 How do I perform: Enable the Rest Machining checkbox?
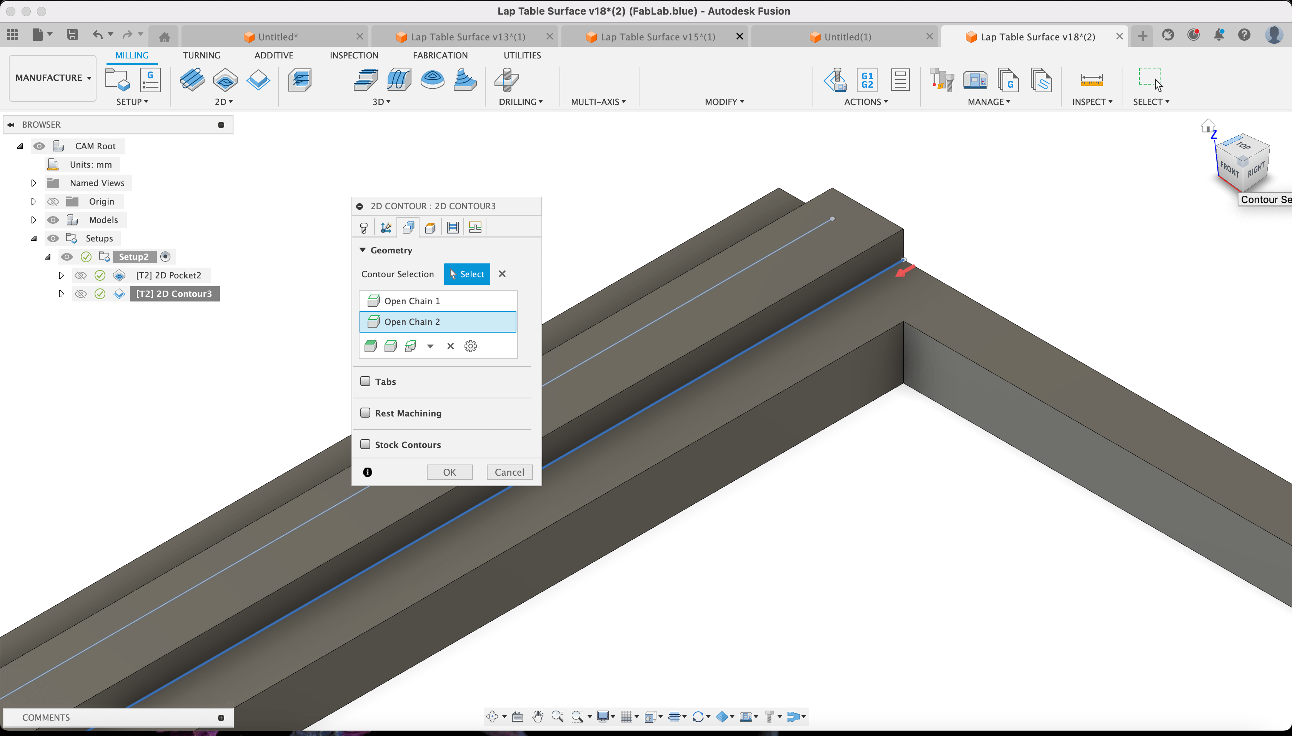[x=365, y=413]
